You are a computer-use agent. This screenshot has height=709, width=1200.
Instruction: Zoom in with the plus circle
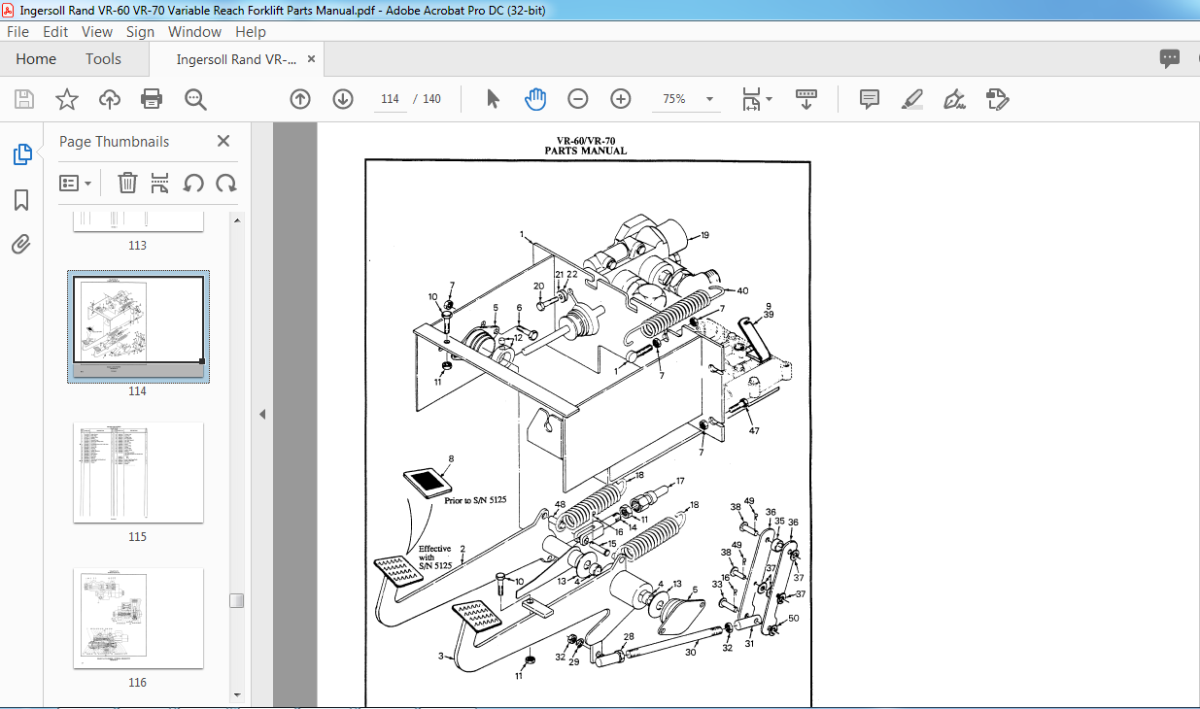tap(621, 99)
